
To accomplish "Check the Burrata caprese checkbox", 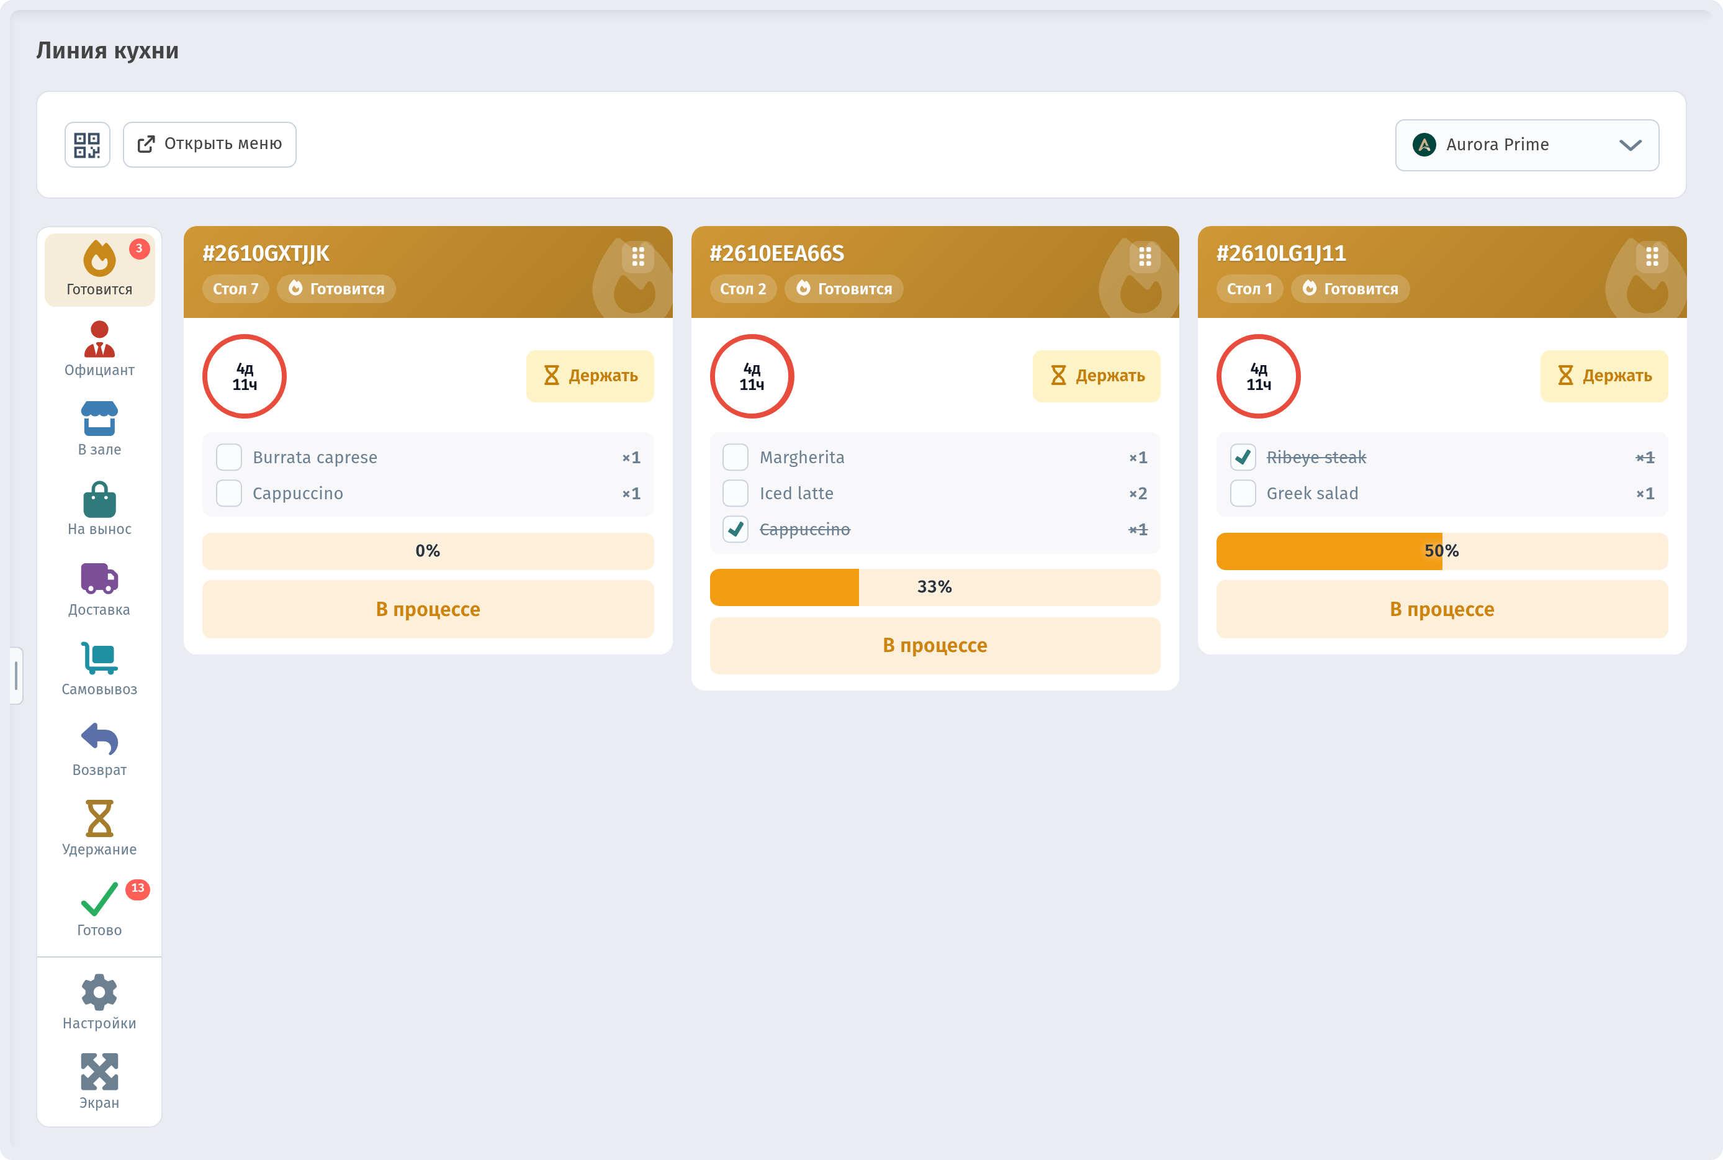I will tap(229, 457).
